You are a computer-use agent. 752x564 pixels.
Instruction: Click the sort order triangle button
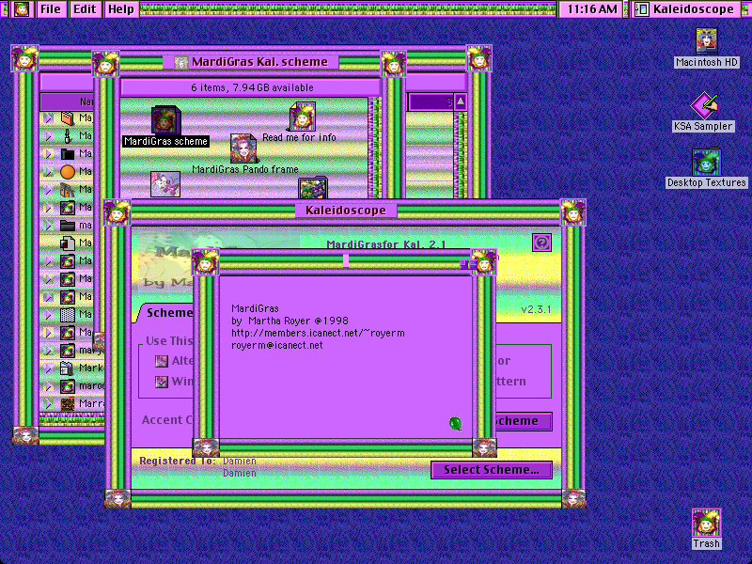460,102
